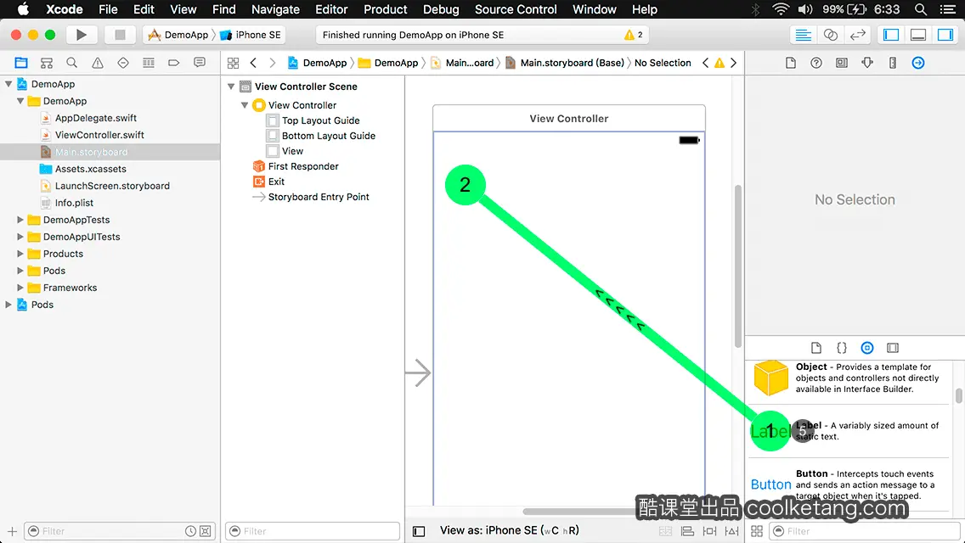
Task: Show the Quick Help inspector
Action: click(816, 63)
